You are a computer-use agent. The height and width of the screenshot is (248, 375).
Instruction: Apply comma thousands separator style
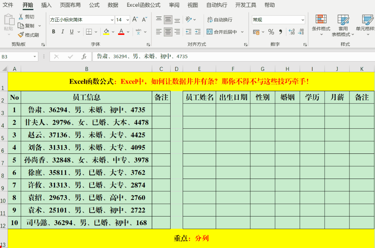pyautogui.click(x=281, y=32)
